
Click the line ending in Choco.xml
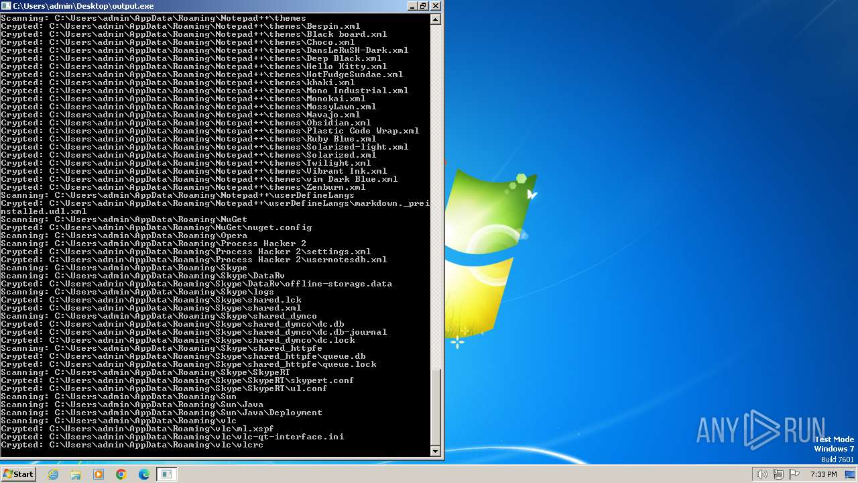click(x=178, y=42)
